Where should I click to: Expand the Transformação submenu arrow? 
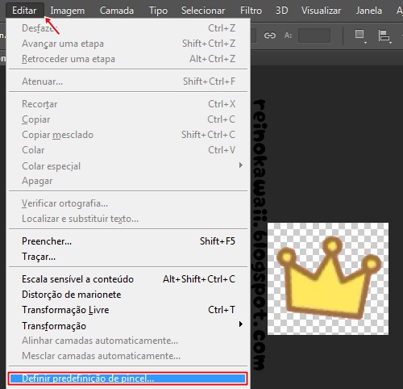(241, 324)
